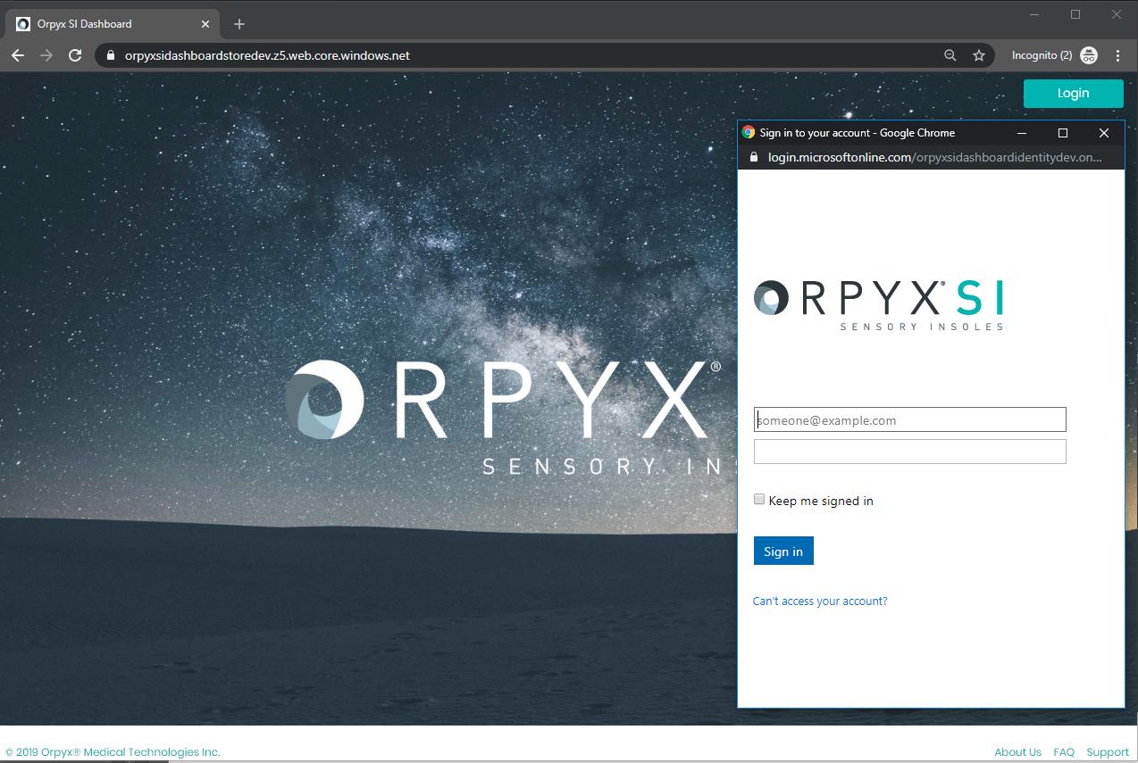Click the browser back arrow

click(18, 55)
